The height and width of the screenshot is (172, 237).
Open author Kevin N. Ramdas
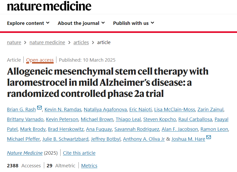63,109
